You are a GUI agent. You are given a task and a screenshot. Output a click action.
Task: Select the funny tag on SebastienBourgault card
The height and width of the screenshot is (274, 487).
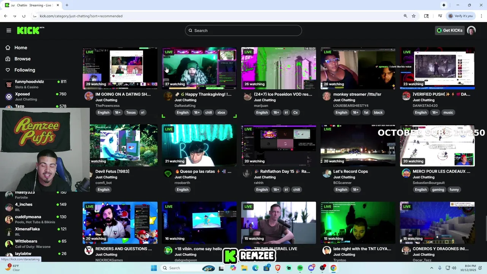pos(454,190)
